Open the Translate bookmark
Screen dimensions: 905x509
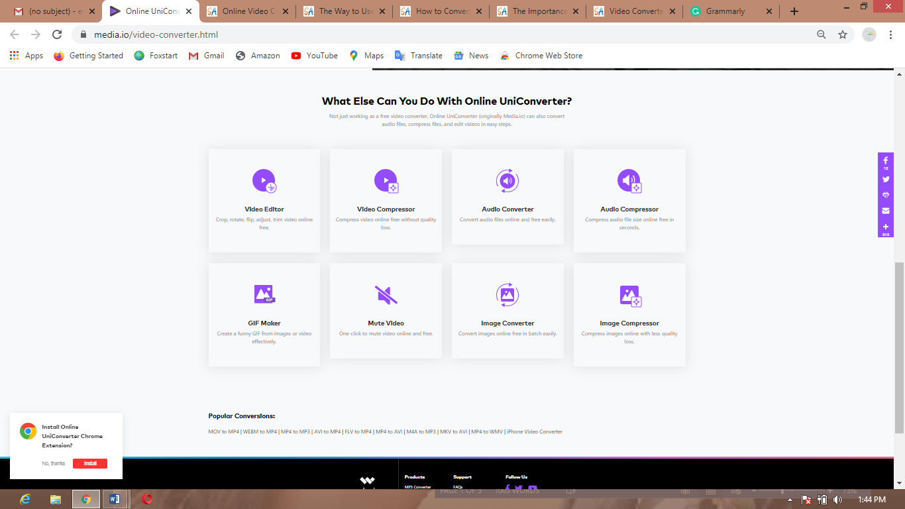click(x=419, y=56)
